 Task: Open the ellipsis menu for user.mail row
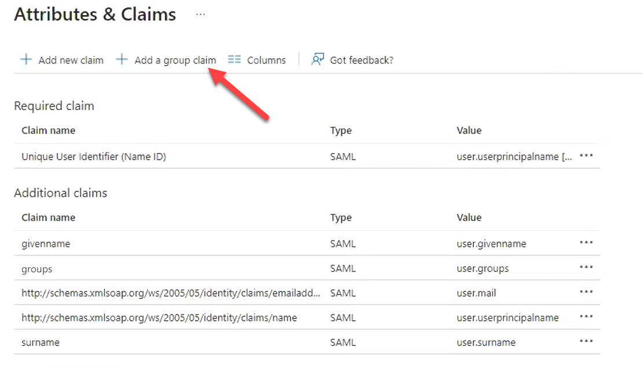click(586, 292)
